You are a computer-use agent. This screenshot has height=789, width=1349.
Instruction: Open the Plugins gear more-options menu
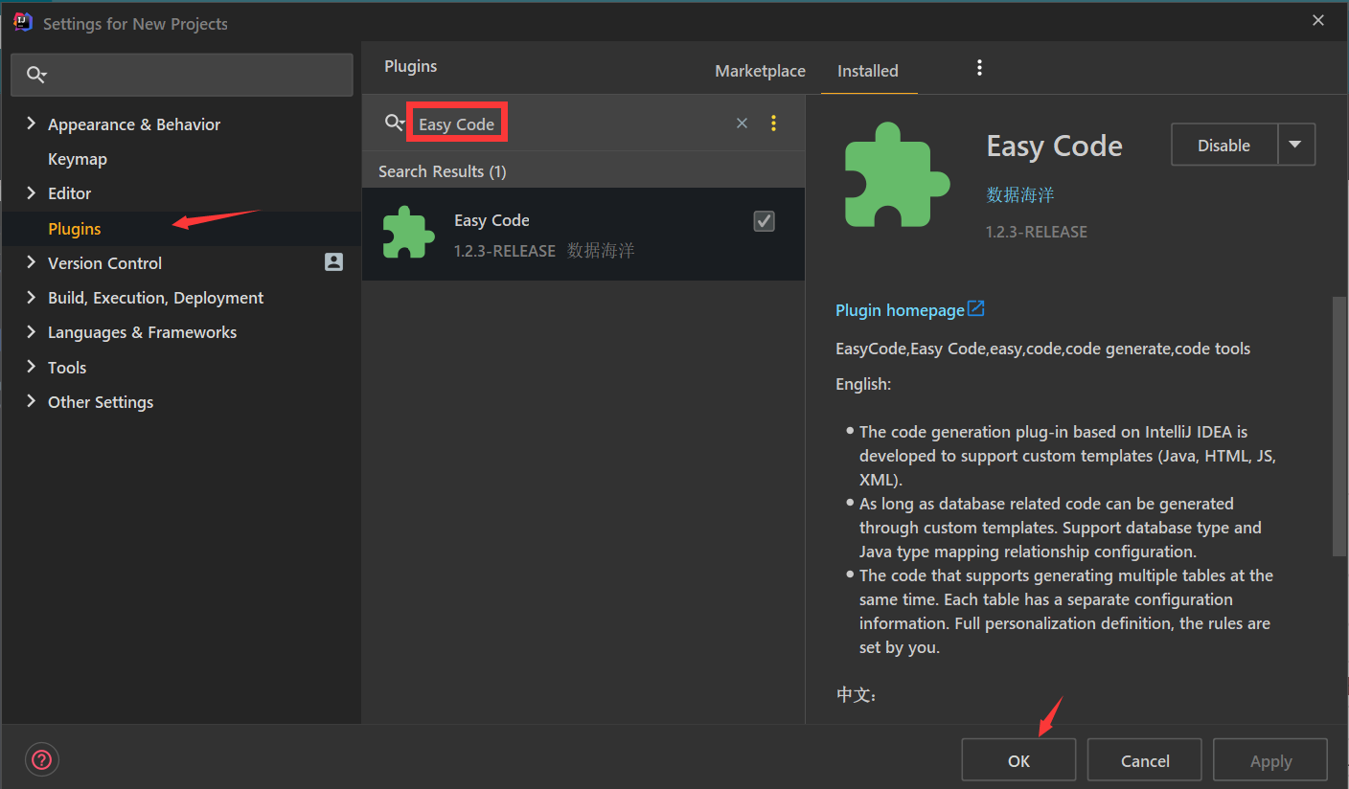coord(979,67)
